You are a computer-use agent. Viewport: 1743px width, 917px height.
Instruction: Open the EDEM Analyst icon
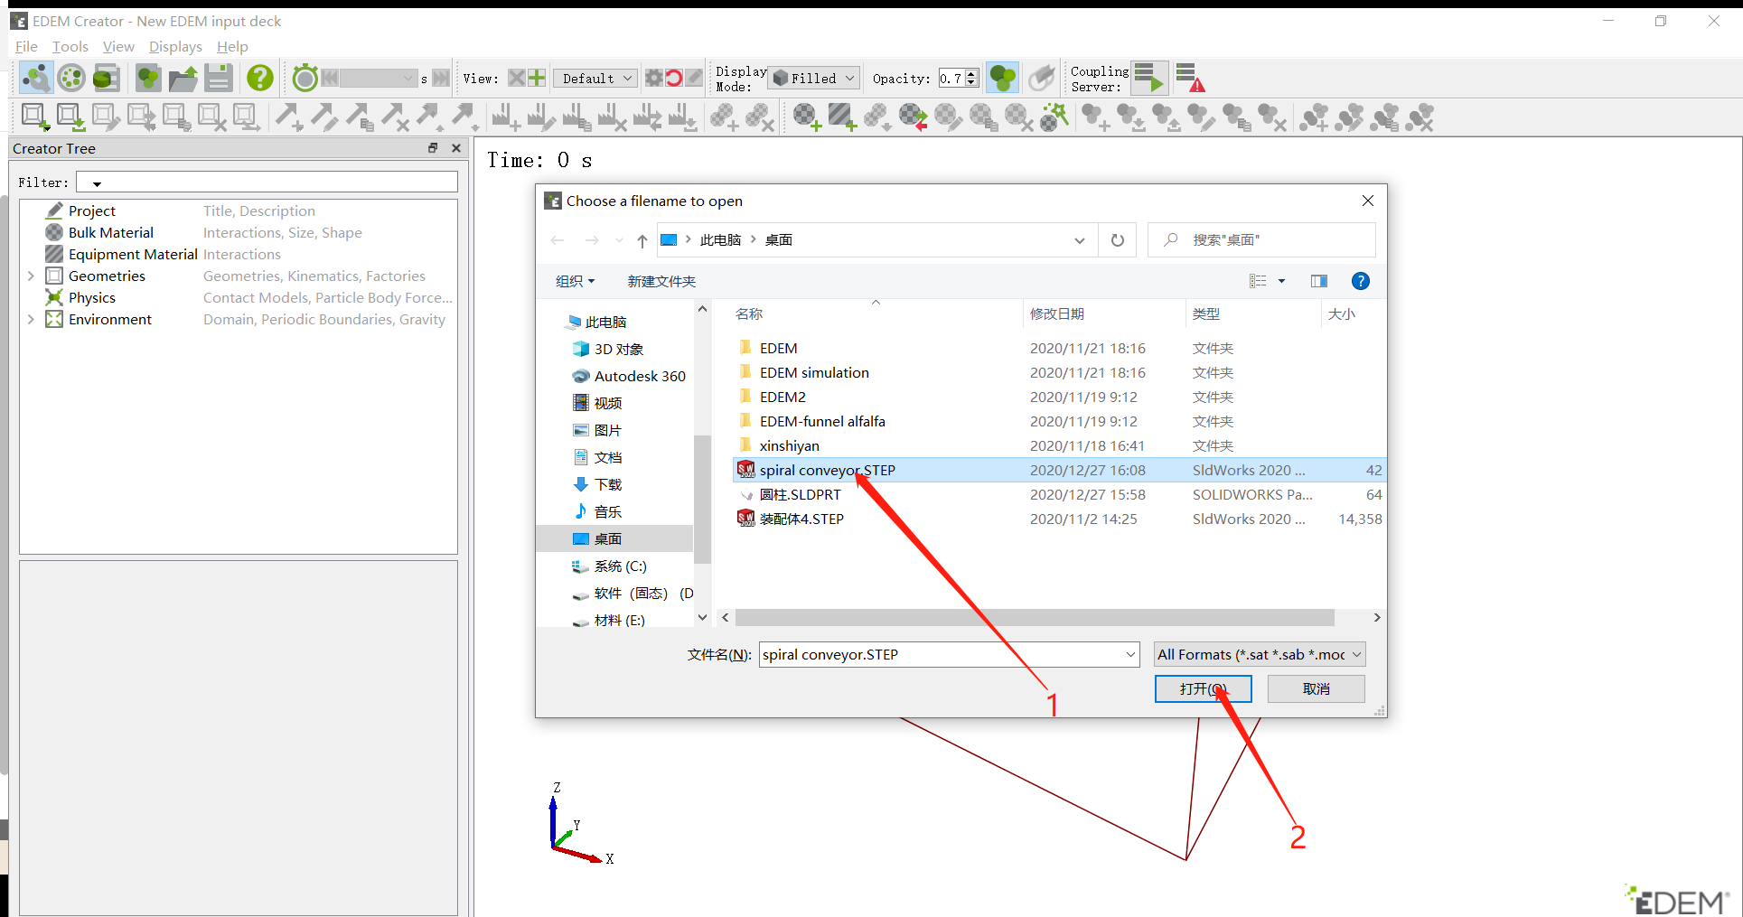pyautogui.click(x=107, y=79)
